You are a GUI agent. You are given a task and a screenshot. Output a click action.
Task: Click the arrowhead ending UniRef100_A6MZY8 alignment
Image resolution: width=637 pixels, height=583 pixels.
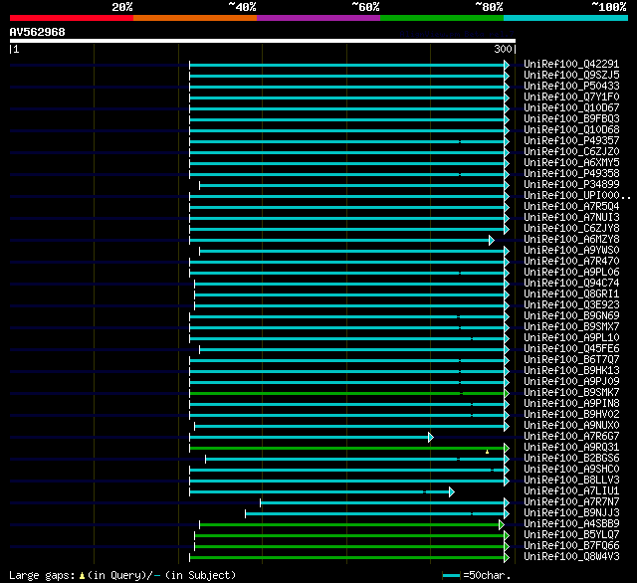[492, 240]
